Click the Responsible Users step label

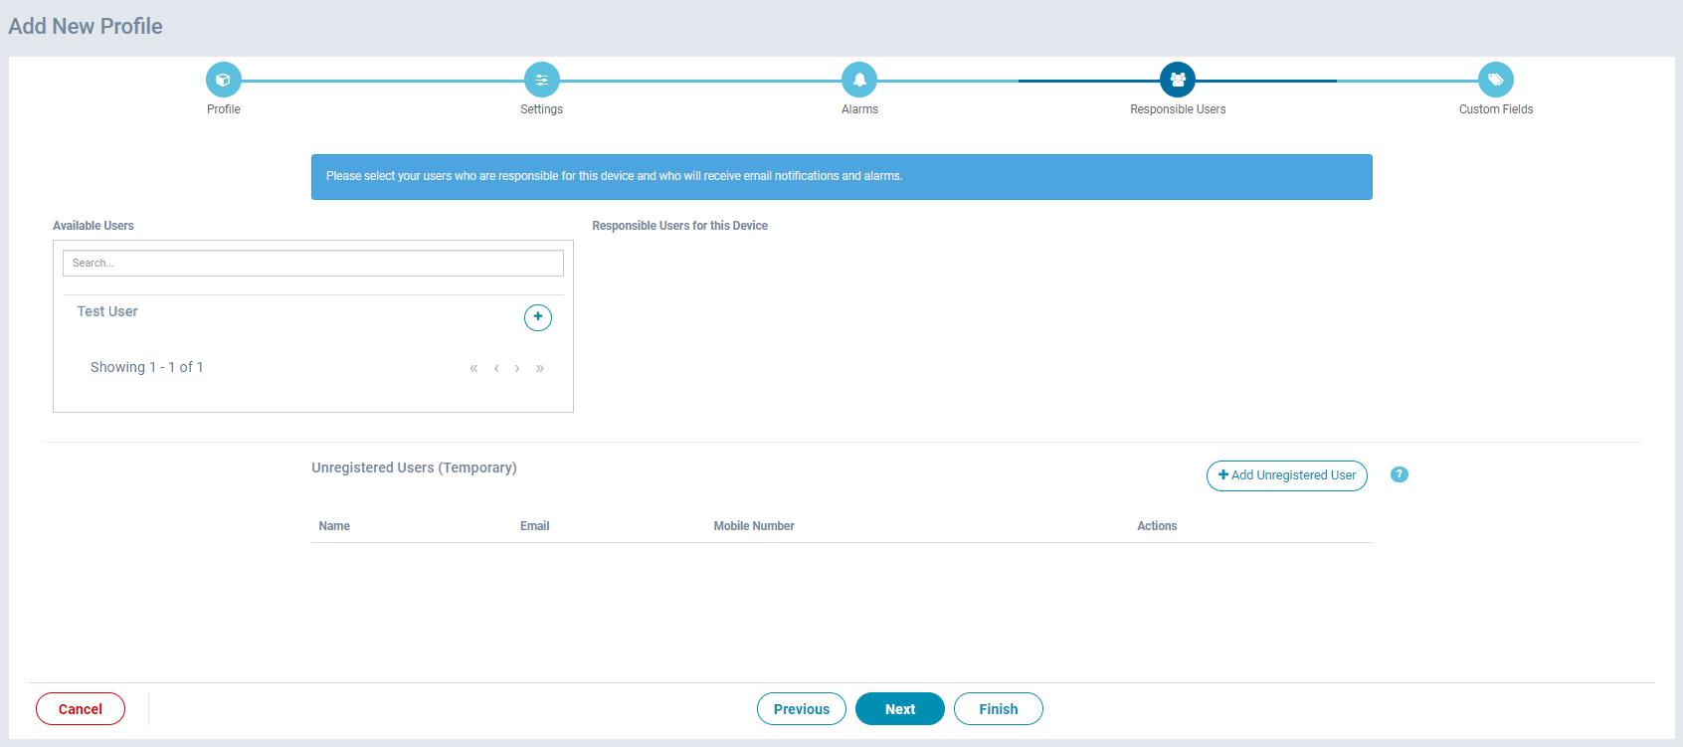point(1178,109)
